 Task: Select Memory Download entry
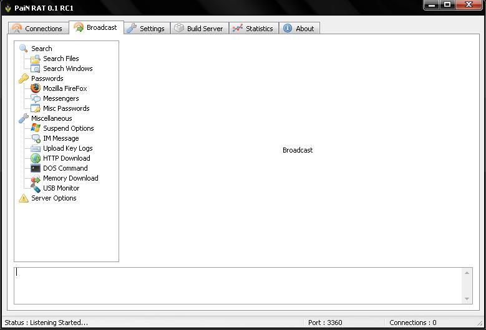[x=70, y=178]
